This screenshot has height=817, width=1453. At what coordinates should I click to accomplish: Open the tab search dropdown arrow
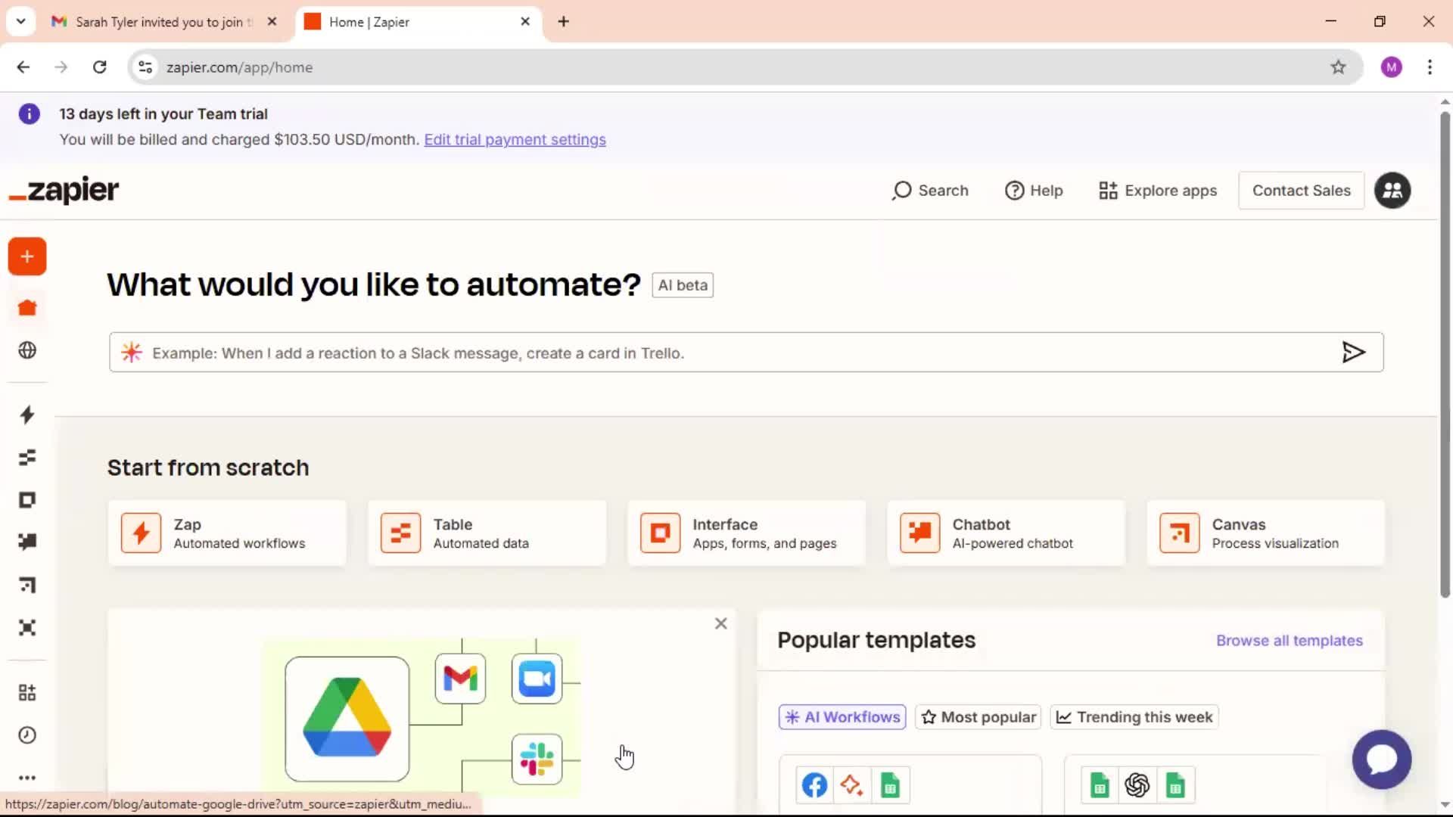(x=21, y=22)
